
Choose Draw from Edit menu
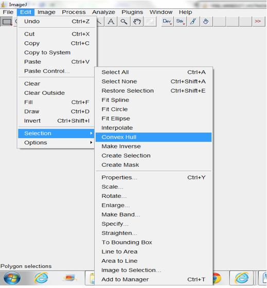(56, 111)
